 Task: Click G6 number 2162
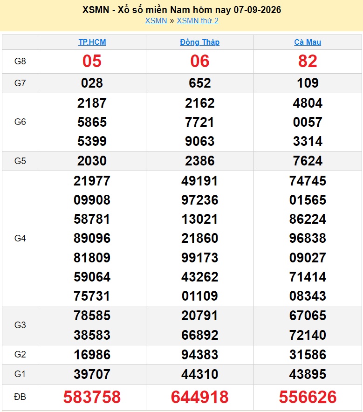pos(199,103)
